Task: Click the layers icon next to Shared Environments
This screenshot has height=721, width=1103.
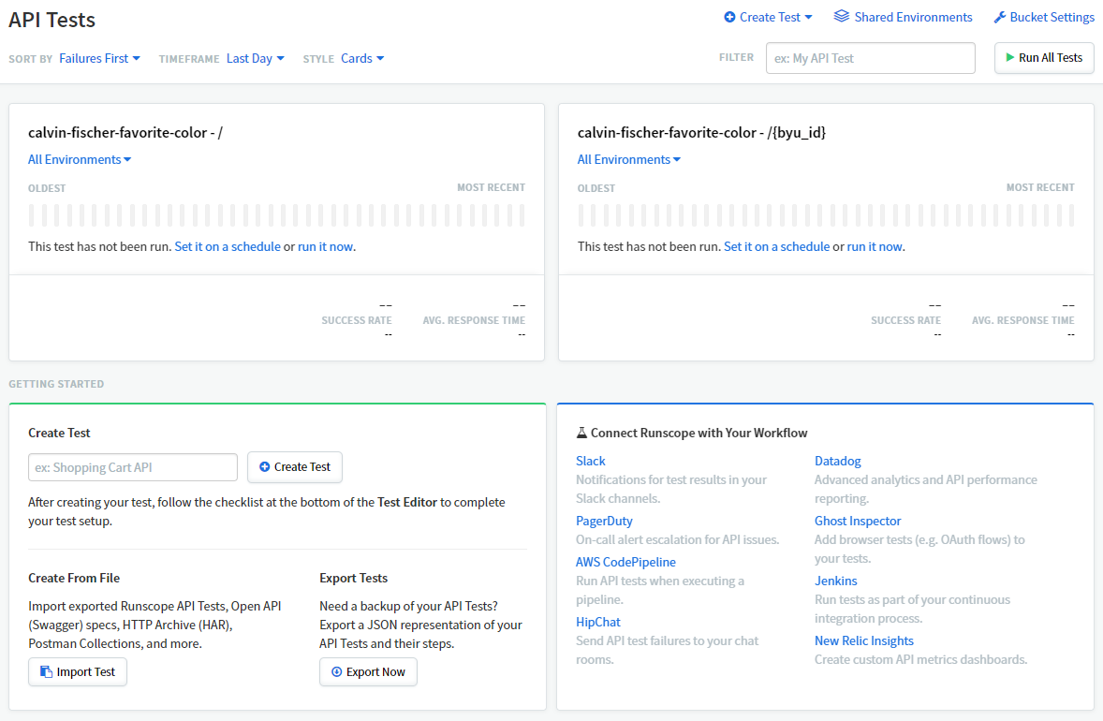Action: [x=842, y=16]
